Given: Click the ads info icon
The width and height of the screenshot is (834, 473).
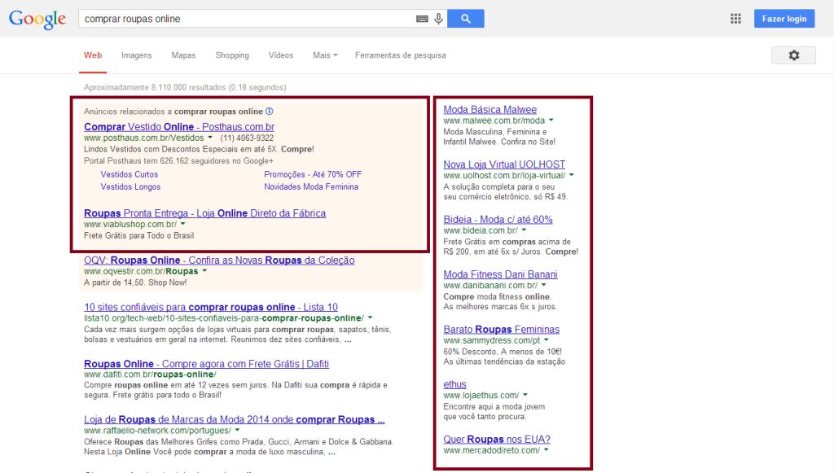Looking at the screenshot, I should coord(269,111).
